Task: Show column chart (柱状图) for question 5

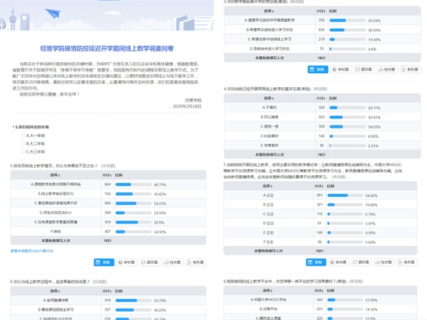Action: coord(173,262)
